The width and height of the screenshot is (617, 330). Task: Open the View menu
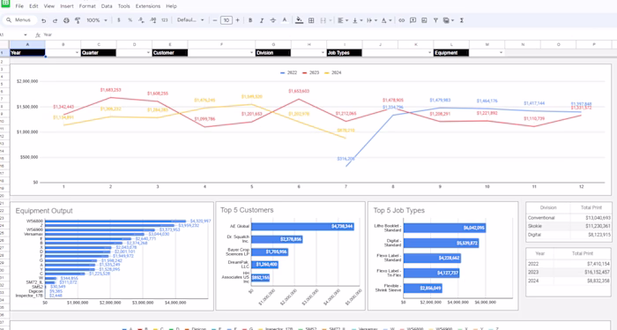point(49,6)
